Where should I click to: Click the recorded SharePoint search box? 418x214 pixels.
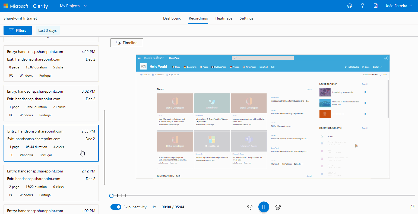click(x=263, y=58)
